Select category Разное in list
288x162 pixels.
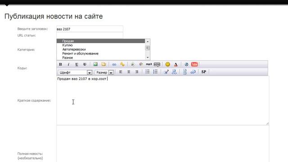click(101, 58)
